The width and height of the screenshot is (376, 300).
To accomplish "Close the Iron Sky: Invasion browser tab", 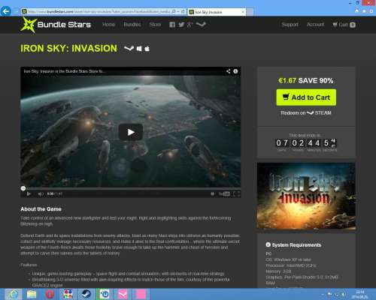I will 243,12.
